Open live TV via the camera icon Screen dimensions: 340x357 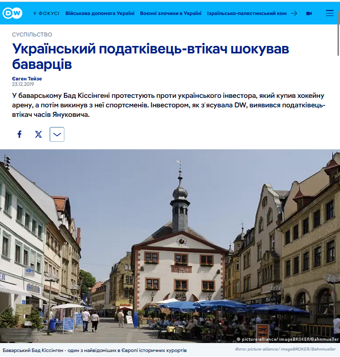[309, 13]
